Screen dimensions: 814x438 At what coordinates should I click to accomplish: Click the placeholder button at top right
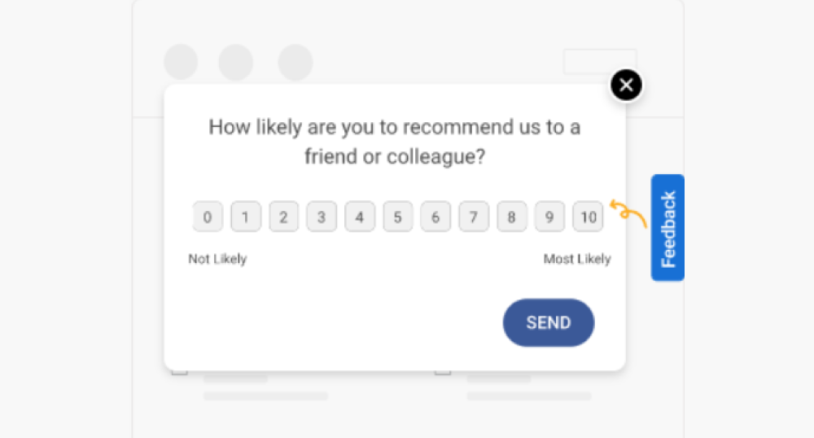click(600, 62)
